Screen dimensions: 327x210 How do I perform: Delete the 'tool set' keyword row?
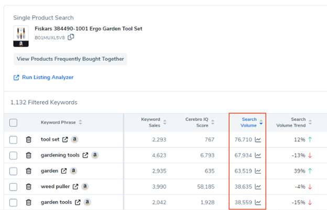point(29,139)
